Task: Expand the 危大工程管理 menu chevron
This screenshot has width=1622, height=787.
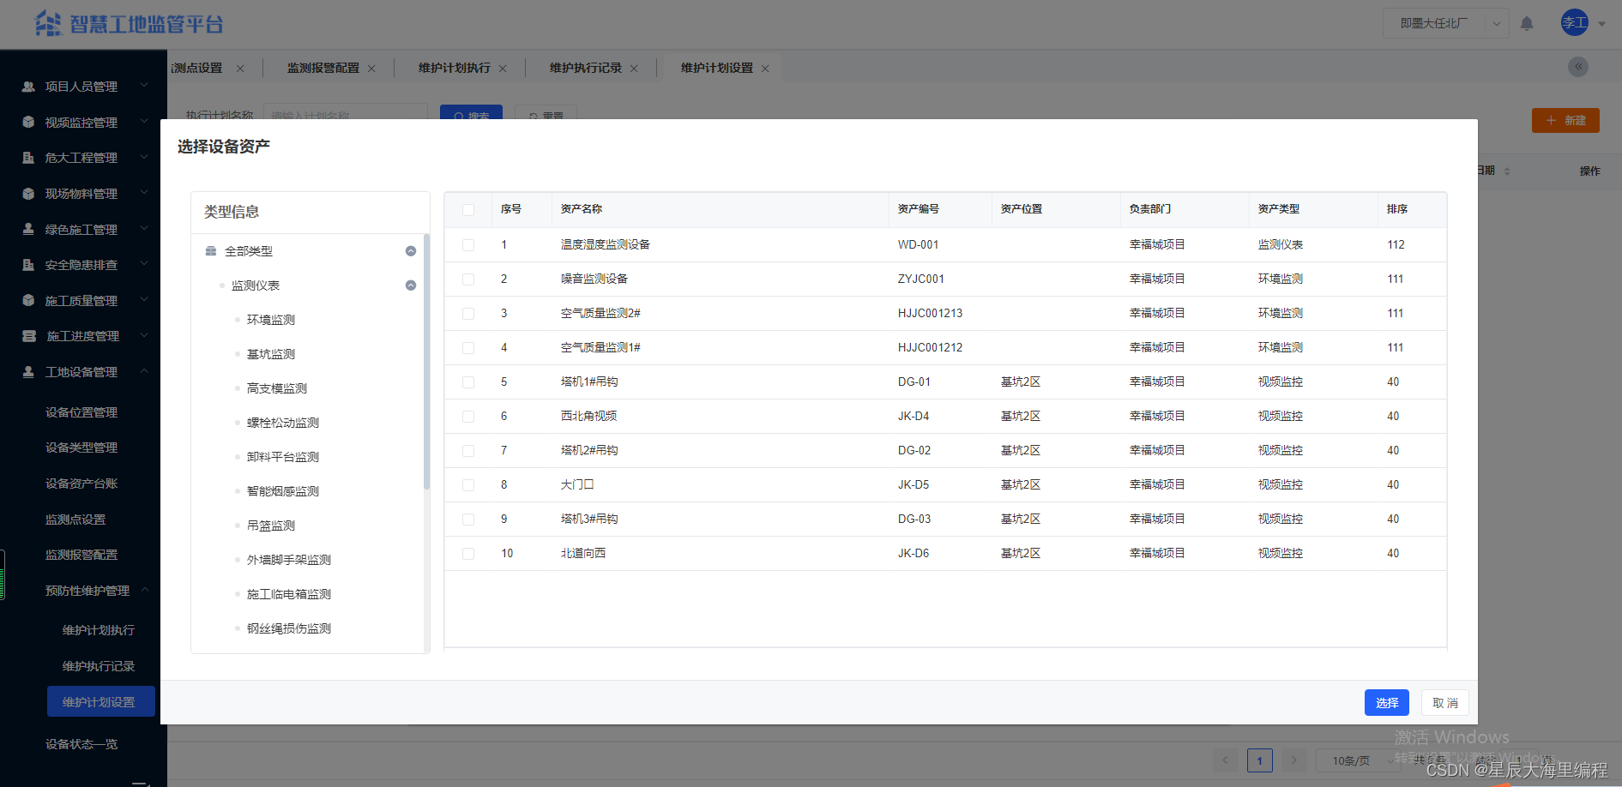Action: point(144,158)
